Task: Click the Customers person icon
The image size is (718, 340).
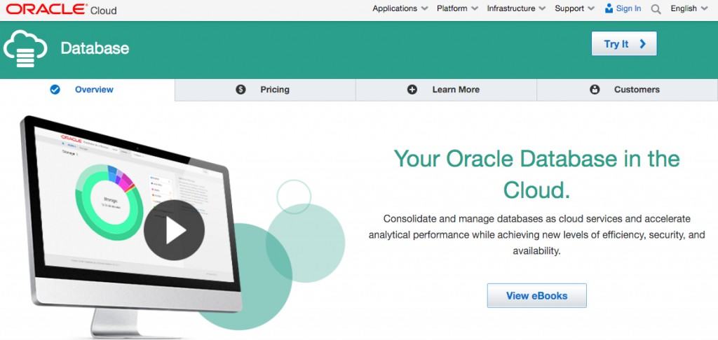Action: 595,90
